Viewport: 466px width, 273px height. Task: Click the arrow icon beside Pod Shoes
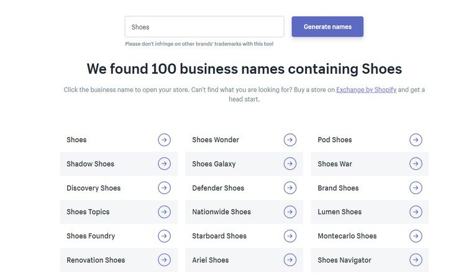point(416,140)
